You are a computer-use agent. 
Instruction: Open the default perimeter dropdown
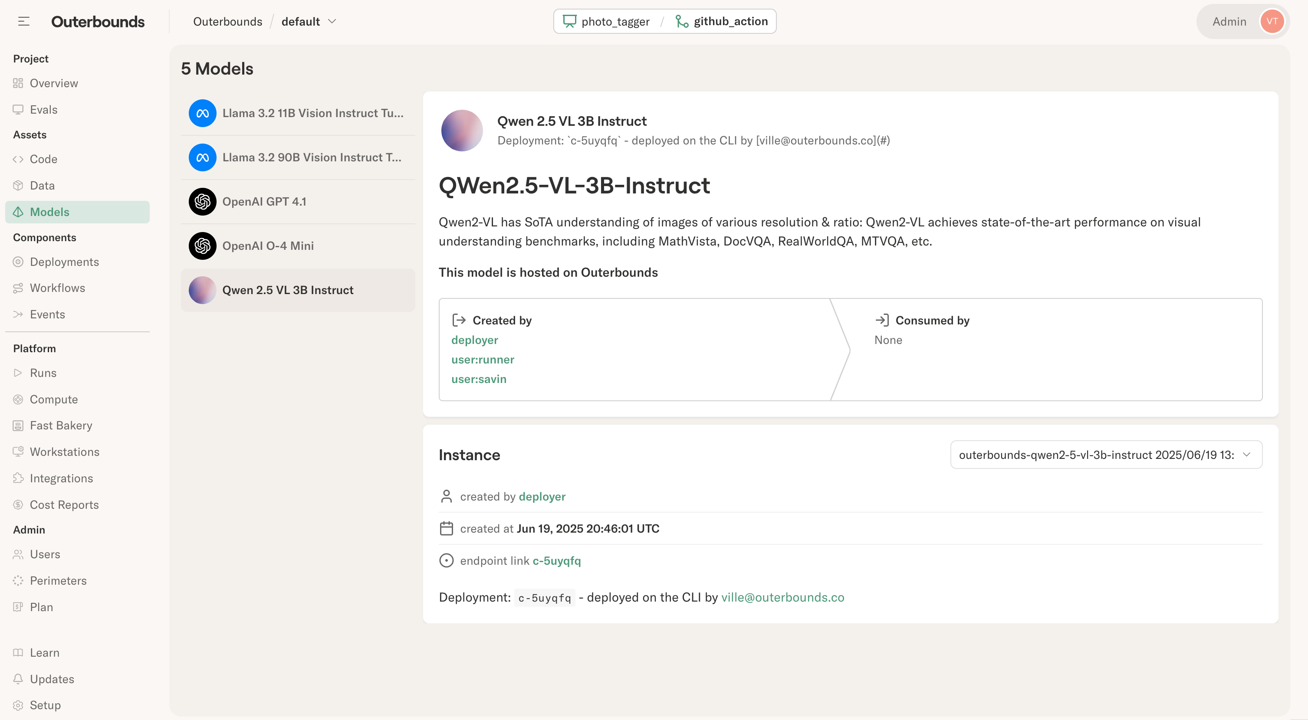tap(309, 21)
